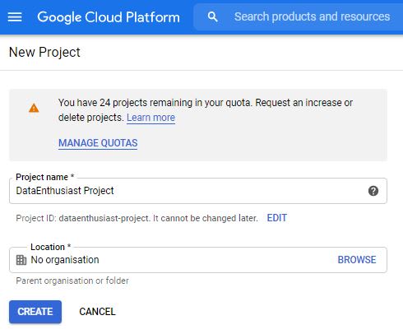Open the Project name help icon

click(x=373, y=191)
